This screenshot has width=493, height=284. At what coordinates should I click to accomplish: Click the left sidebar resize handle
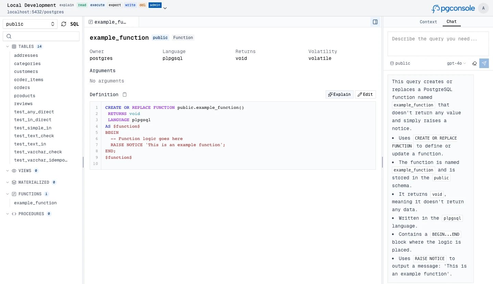[83, 162]
